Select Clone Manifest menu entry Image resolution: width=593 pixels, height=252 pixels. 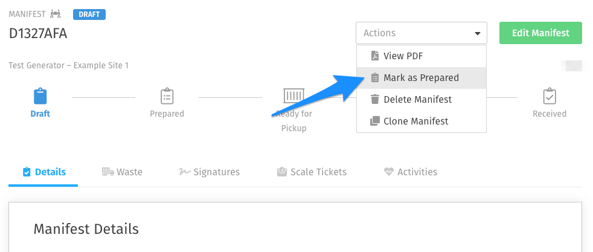pos(422,121)
